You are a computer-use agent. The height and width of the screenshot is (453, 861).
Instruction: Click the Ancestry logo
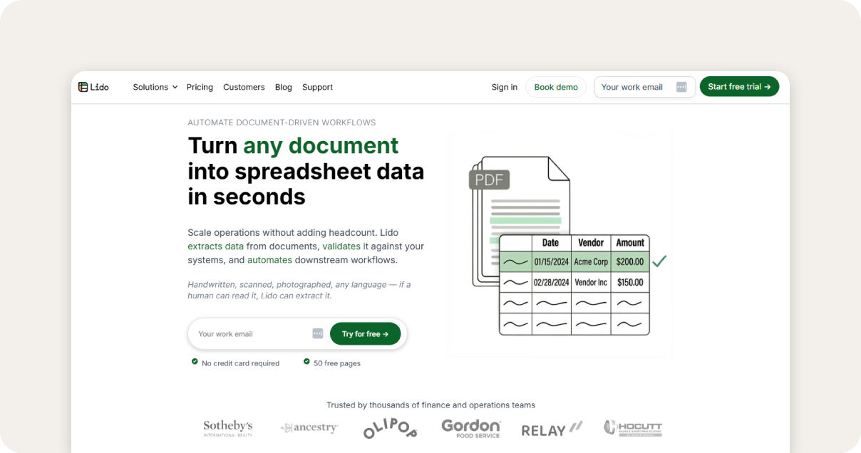309,428
